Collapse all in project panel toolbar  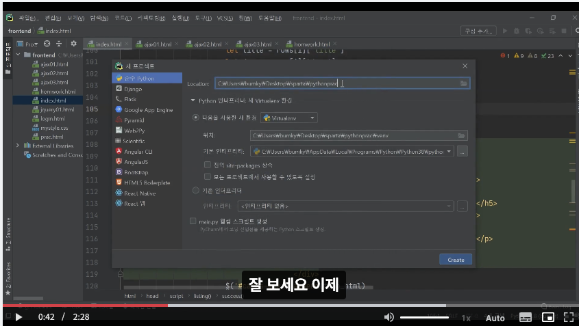[x=59, y=44]
